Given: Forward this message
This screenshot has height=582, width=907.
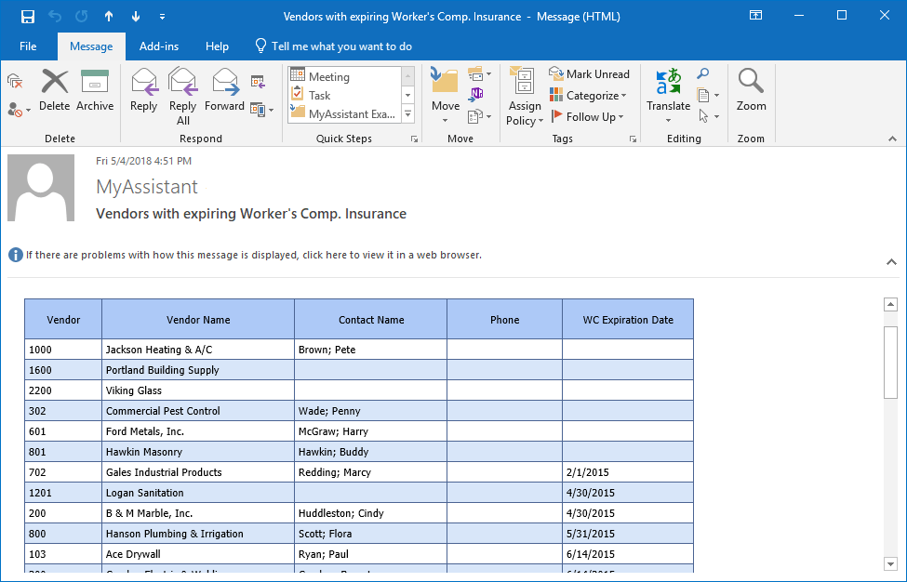Looking at the screenshot, I should click(x=224, y=90).
